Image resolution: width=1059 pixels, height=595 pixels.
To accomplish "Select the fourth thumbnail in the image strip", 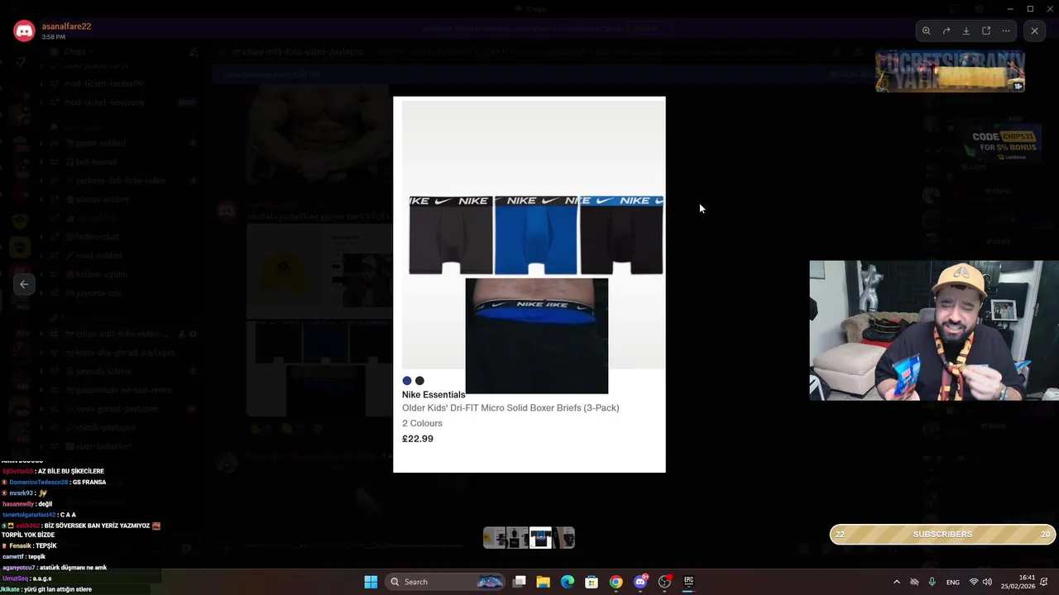I will [x=563, y=538].
